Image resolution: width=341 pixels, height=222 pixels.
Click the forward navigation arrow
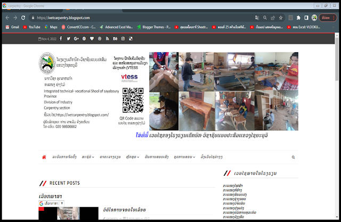click(15, 18)
